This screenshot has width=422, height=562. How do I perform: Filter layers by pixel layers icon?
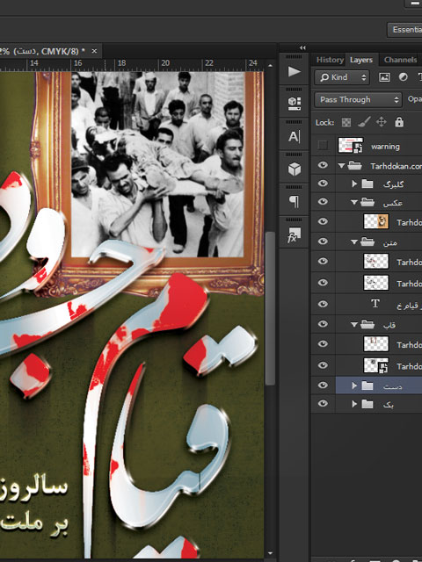tap(384, 77)
